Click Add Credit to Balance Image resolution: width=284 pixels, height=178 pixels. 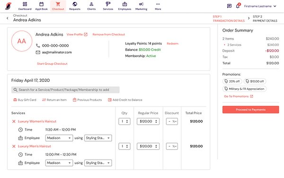pyautogui.click(x=125, y=100)
